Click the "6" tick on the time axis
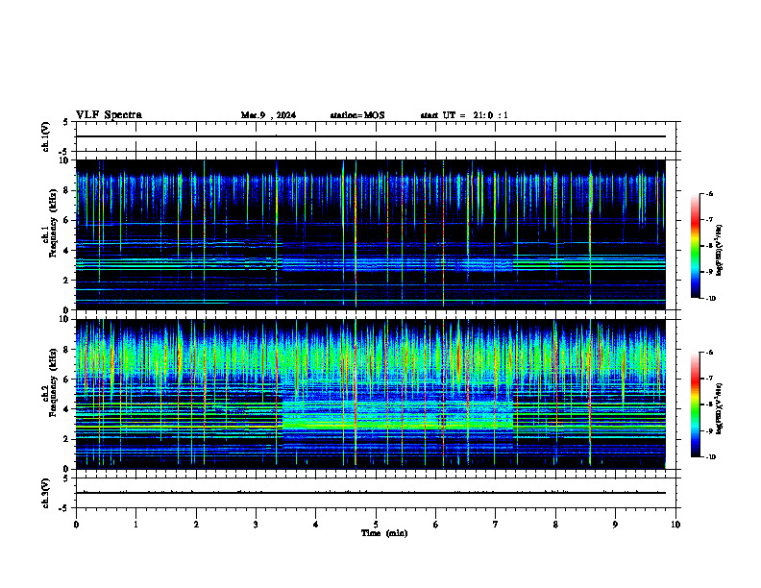The height and width of the screenshot is (588, 761). click(436, 525)
